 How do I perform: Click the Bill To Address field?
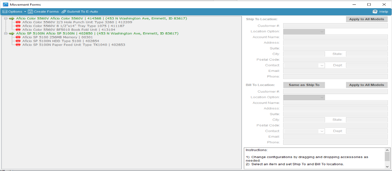[335, 109]
